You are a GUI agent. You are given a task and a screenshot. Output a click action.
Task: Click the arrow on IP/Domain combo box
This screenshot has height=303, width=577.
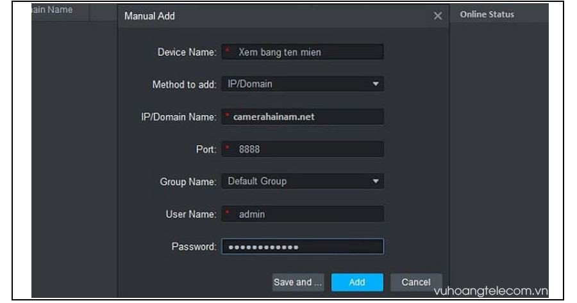tap(376, 84)
